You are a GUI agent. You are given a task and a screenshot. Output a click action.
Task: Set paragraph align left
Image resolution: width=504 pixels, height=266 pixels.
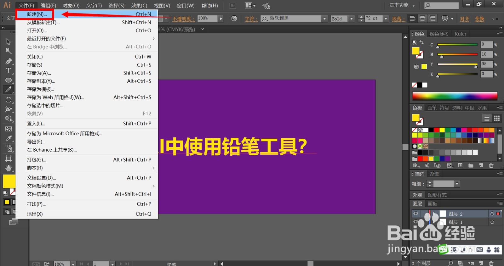[412, 19]
